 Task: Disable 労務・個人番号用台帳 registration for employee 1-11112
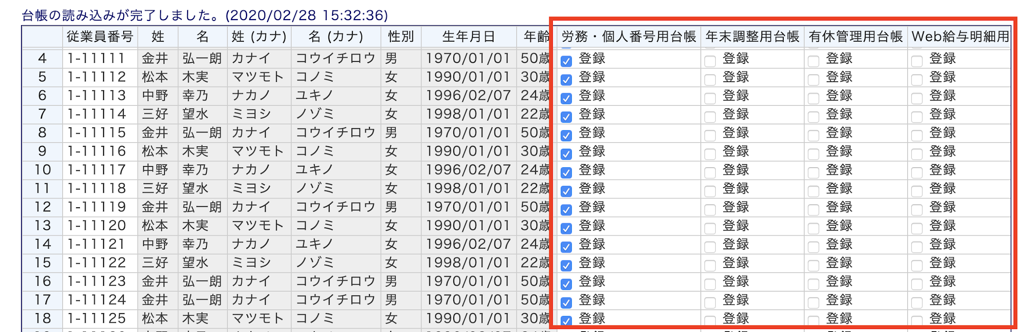tap(566, 80)
